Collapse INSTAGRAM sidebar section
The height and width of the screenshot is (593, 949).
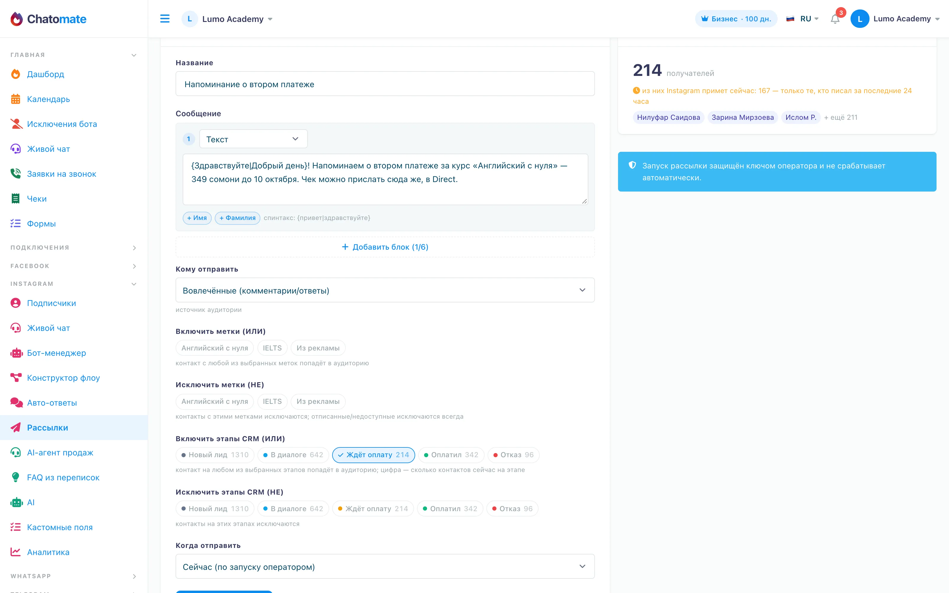coord(74,284)
